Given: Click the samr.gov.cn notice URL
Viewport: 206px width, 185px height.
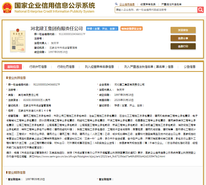Looking at the screenshot, I should (x=100, y=157).
